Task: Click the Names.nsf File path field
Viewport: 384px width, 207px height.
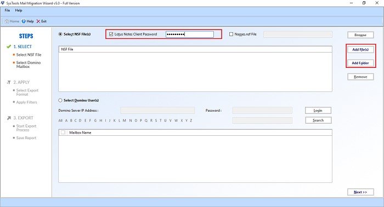Action: (298, 34)
